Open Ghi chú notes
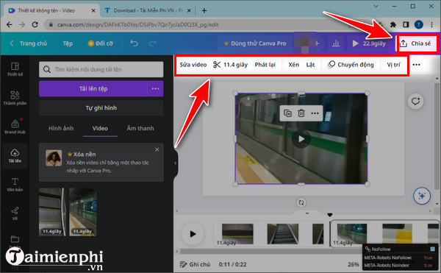 (195, 264)
